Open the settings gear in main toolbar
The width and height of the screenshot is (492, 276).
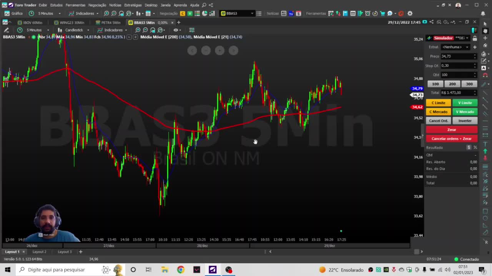410,13
